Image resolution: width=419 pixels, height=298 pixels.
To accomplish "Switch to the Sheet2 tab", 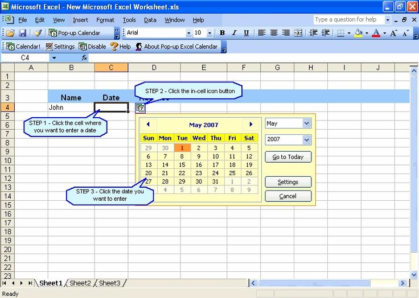I will click(x=80, y=283).
